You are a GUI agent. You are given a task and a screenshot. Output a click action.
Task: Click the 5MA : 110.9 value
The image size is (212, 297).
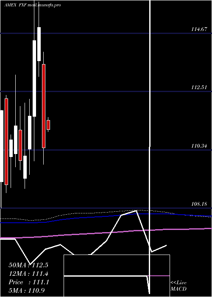coord(27,290)
